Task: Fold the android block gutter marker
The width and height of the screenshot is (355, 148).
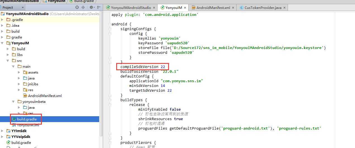Action: [x=110, y=24]
